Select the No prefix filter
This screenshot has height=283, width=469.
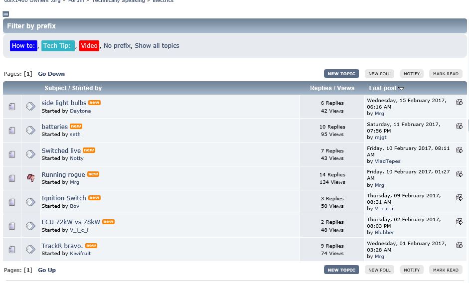click(x=117, y=46)
